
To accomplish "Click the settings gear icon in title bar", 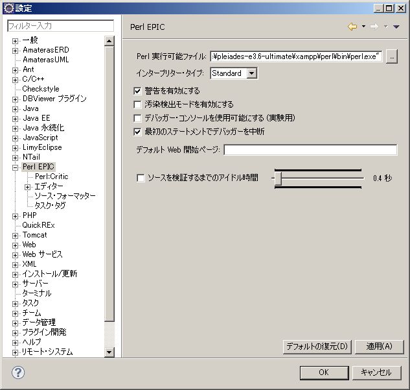I will pyautogui.click(x=8, y=8).
